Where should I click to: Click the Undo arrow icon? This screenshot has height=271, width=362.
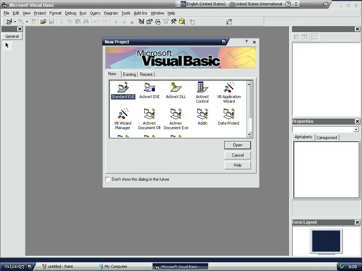tap(97, 22)
